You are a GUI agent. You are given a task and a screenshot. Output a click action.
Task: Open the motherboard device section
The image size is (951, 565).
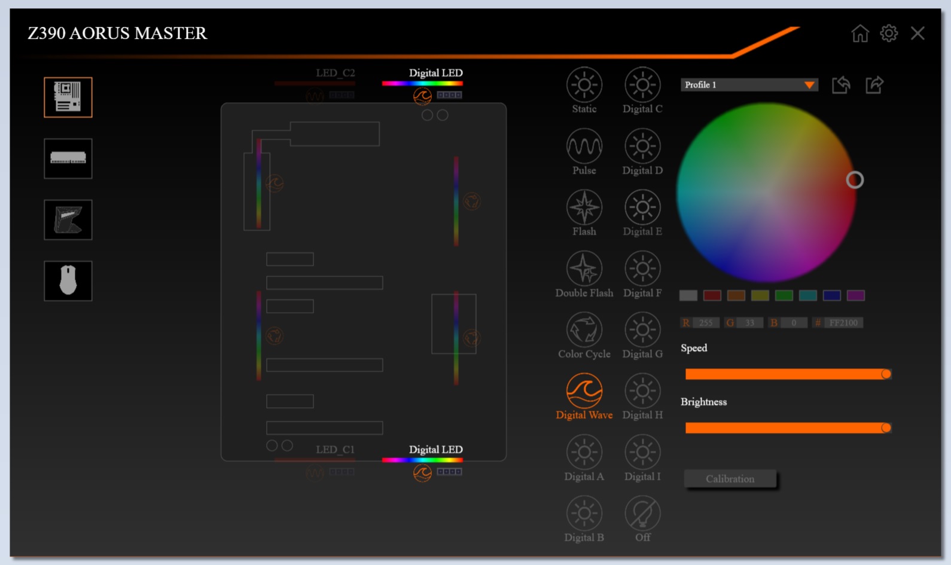[68, 97]
